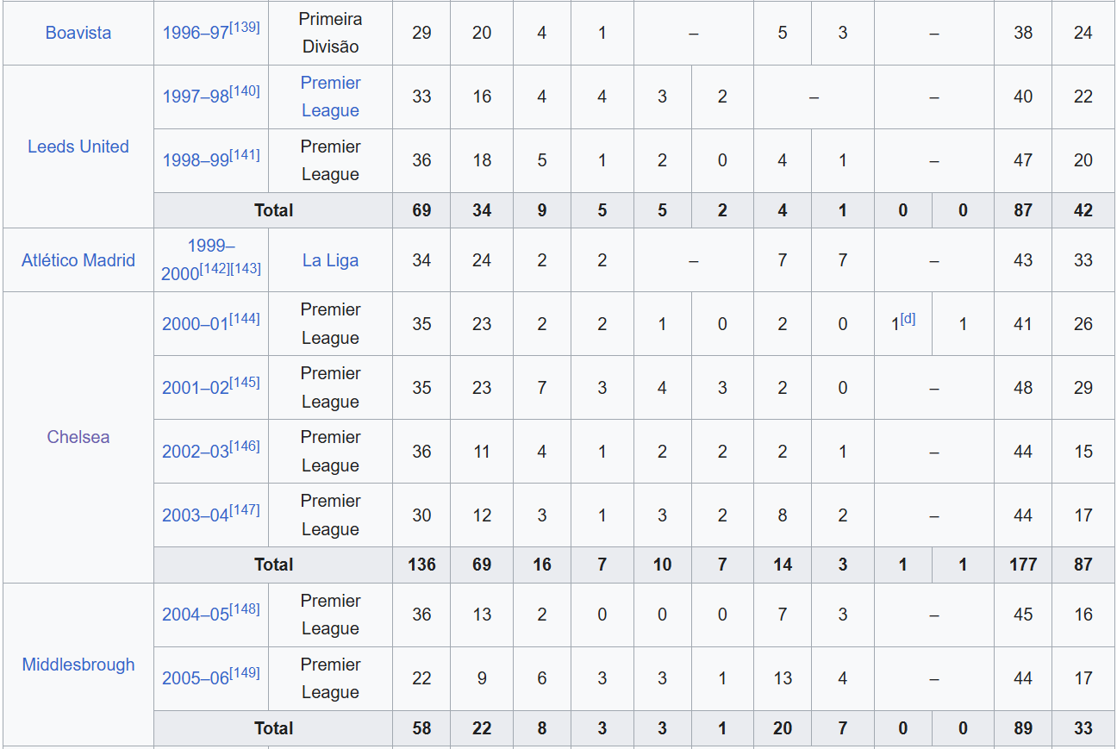Open the 2000–01 season link
Screen dimensions: 1117x749
pos(196,324)
